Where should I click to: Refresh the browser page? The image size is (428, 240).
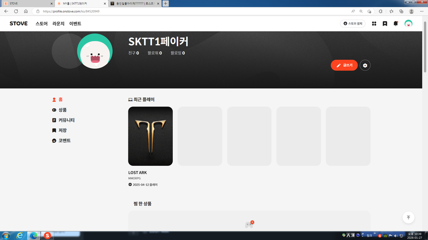click(16, 11)
